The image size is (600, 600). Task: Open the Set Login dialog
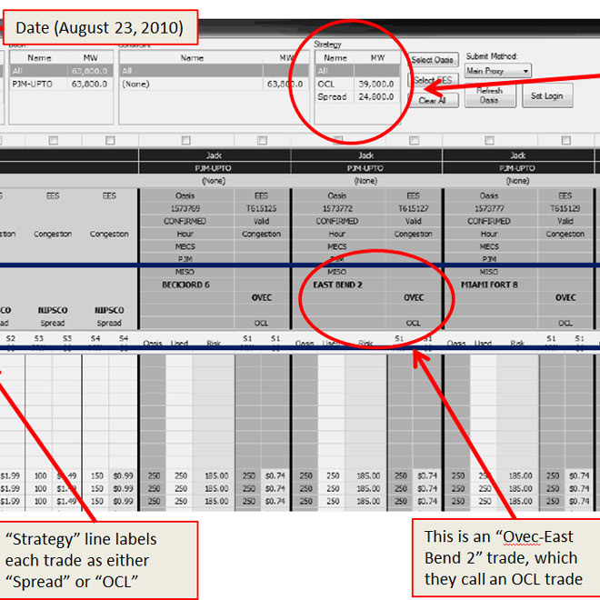click(x=546, y=95)
